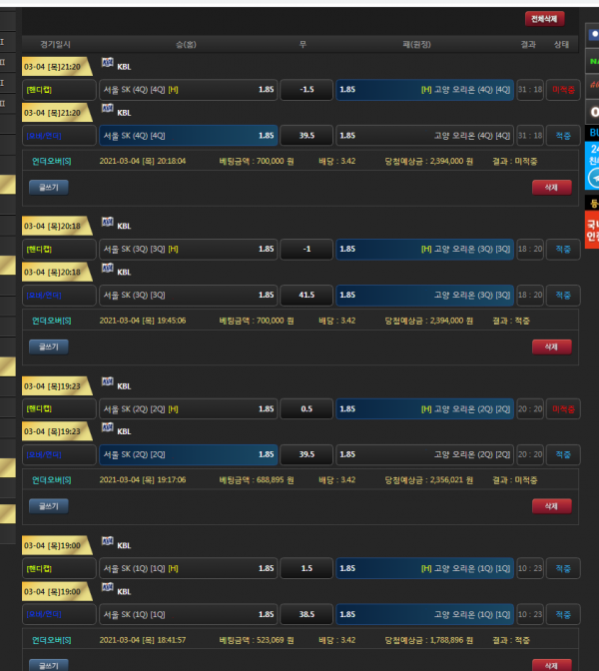Delete the bet placed at 20:18:04
The image size is (599, 671).
coord(551,187)
